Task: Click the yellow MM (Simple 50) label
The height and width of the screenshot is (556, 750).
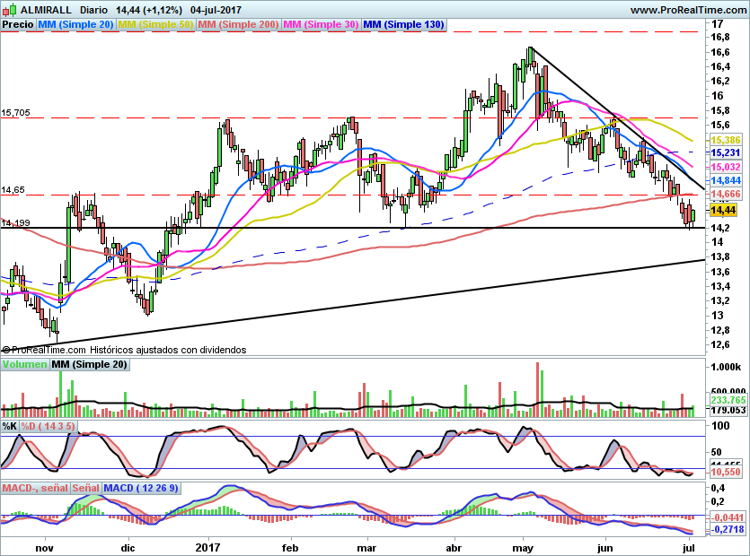Action: (x=155, y=25)
